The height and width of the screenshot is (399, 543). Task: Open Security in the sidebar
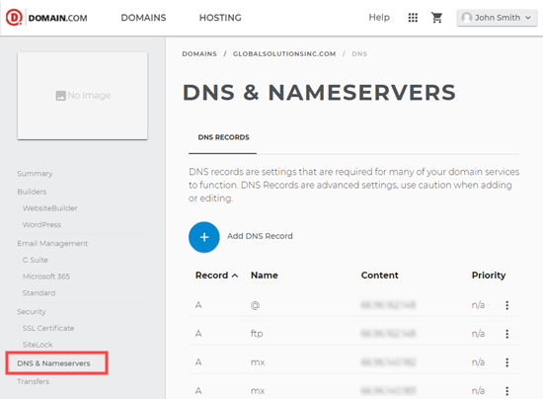point(32,312)
